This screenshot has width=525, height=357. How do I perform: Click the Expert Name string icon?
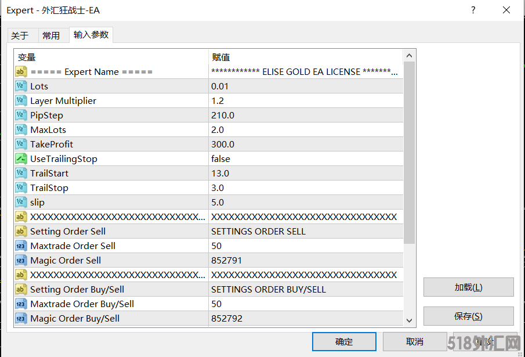(21, 71)
